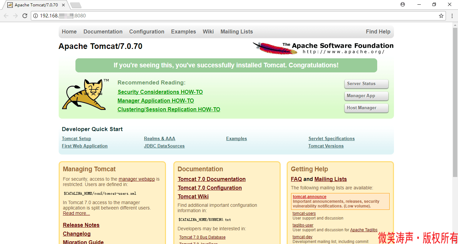Open the Chrome three-dot menu
The image size is (458, 244).
tap(452, 16)
